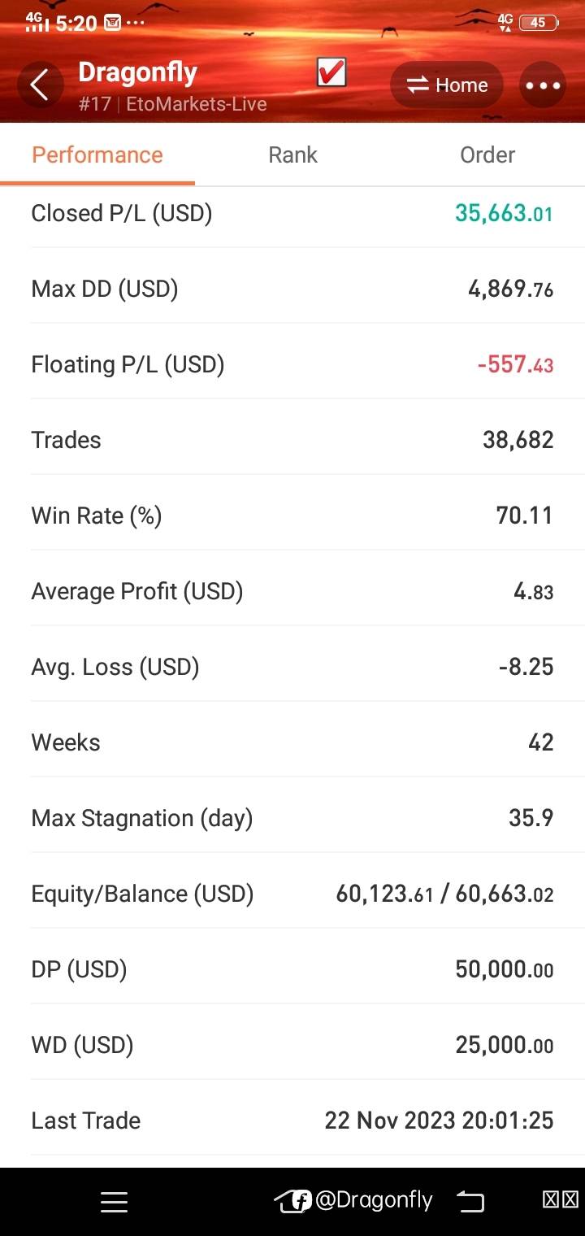The image size is (585, 1236).
Task: Tap the battery indicator showing 45
Action: click(x=538, y=23)
